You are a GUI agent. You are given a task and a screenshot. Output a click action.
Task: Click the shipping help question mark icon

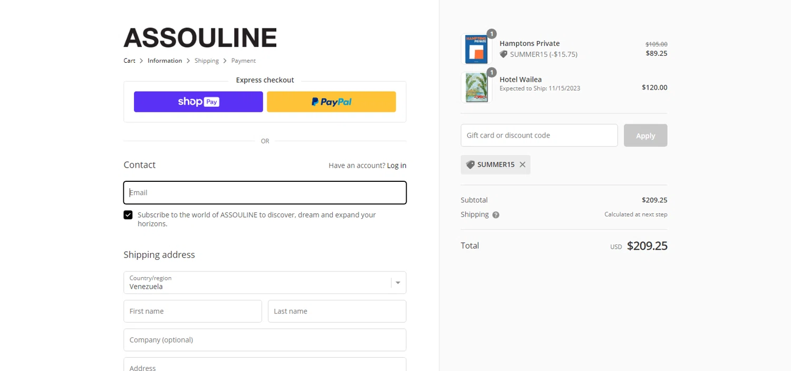point(496,215)
